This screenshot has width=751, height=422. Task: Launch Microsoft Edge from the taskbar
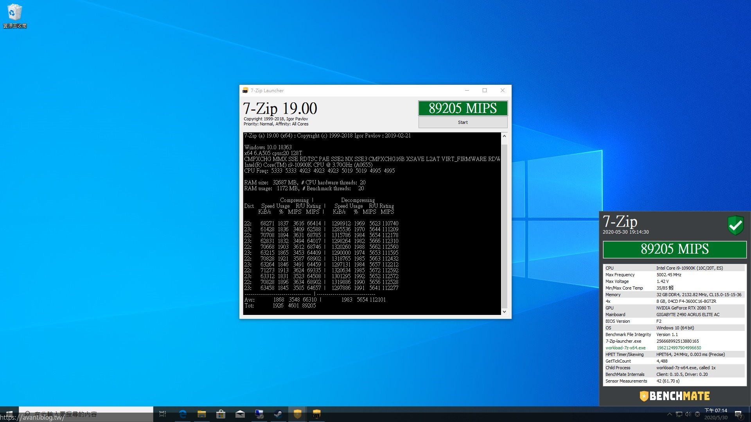(x=183, y=414)
